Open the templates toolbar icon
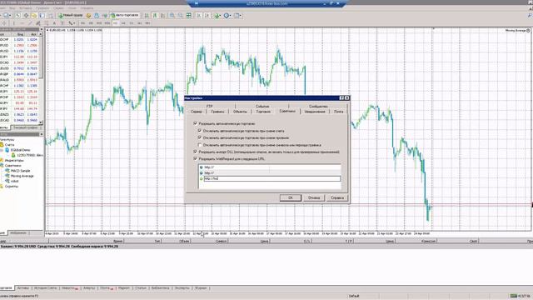Image resolution: width=533 pixels, height=300 pixels. click(237, 15)
